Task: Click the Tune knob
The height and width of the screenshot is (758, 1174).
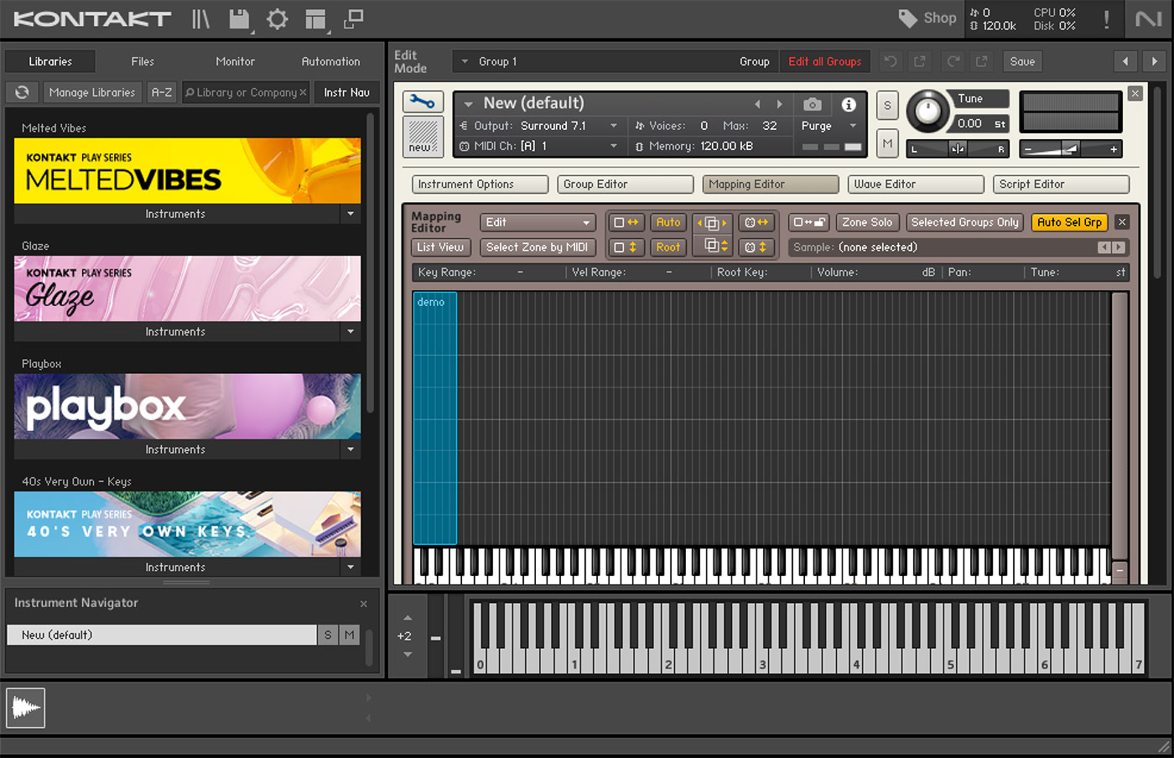Action: tap(927, 111)
